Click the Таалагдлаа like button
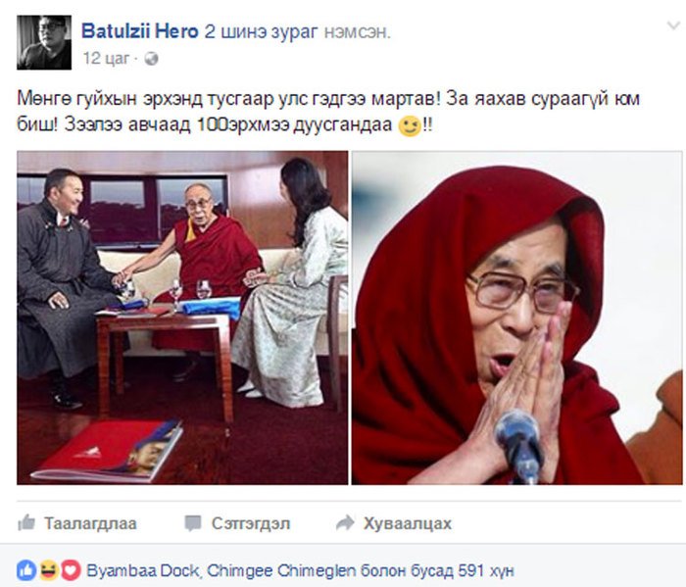The height and width of the screenshot is (587, 686). point(77,523)
